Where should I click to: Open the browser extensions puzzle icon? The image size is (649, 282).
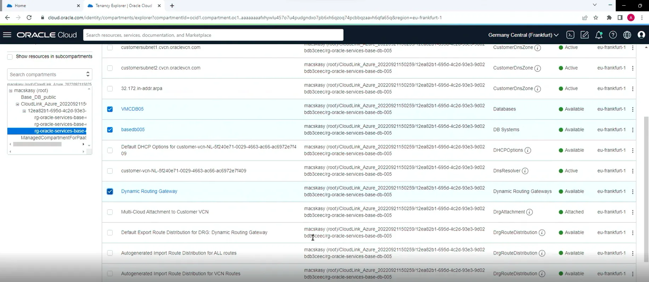click(609, 18)
